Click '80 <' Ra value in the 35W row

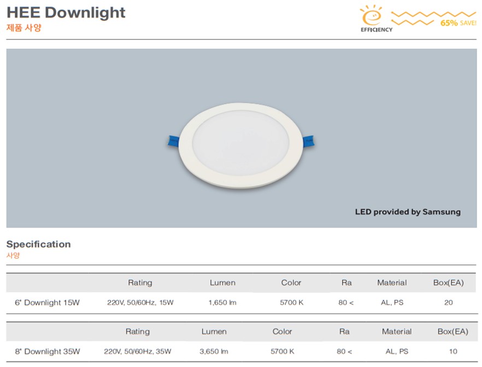[344, 352]
